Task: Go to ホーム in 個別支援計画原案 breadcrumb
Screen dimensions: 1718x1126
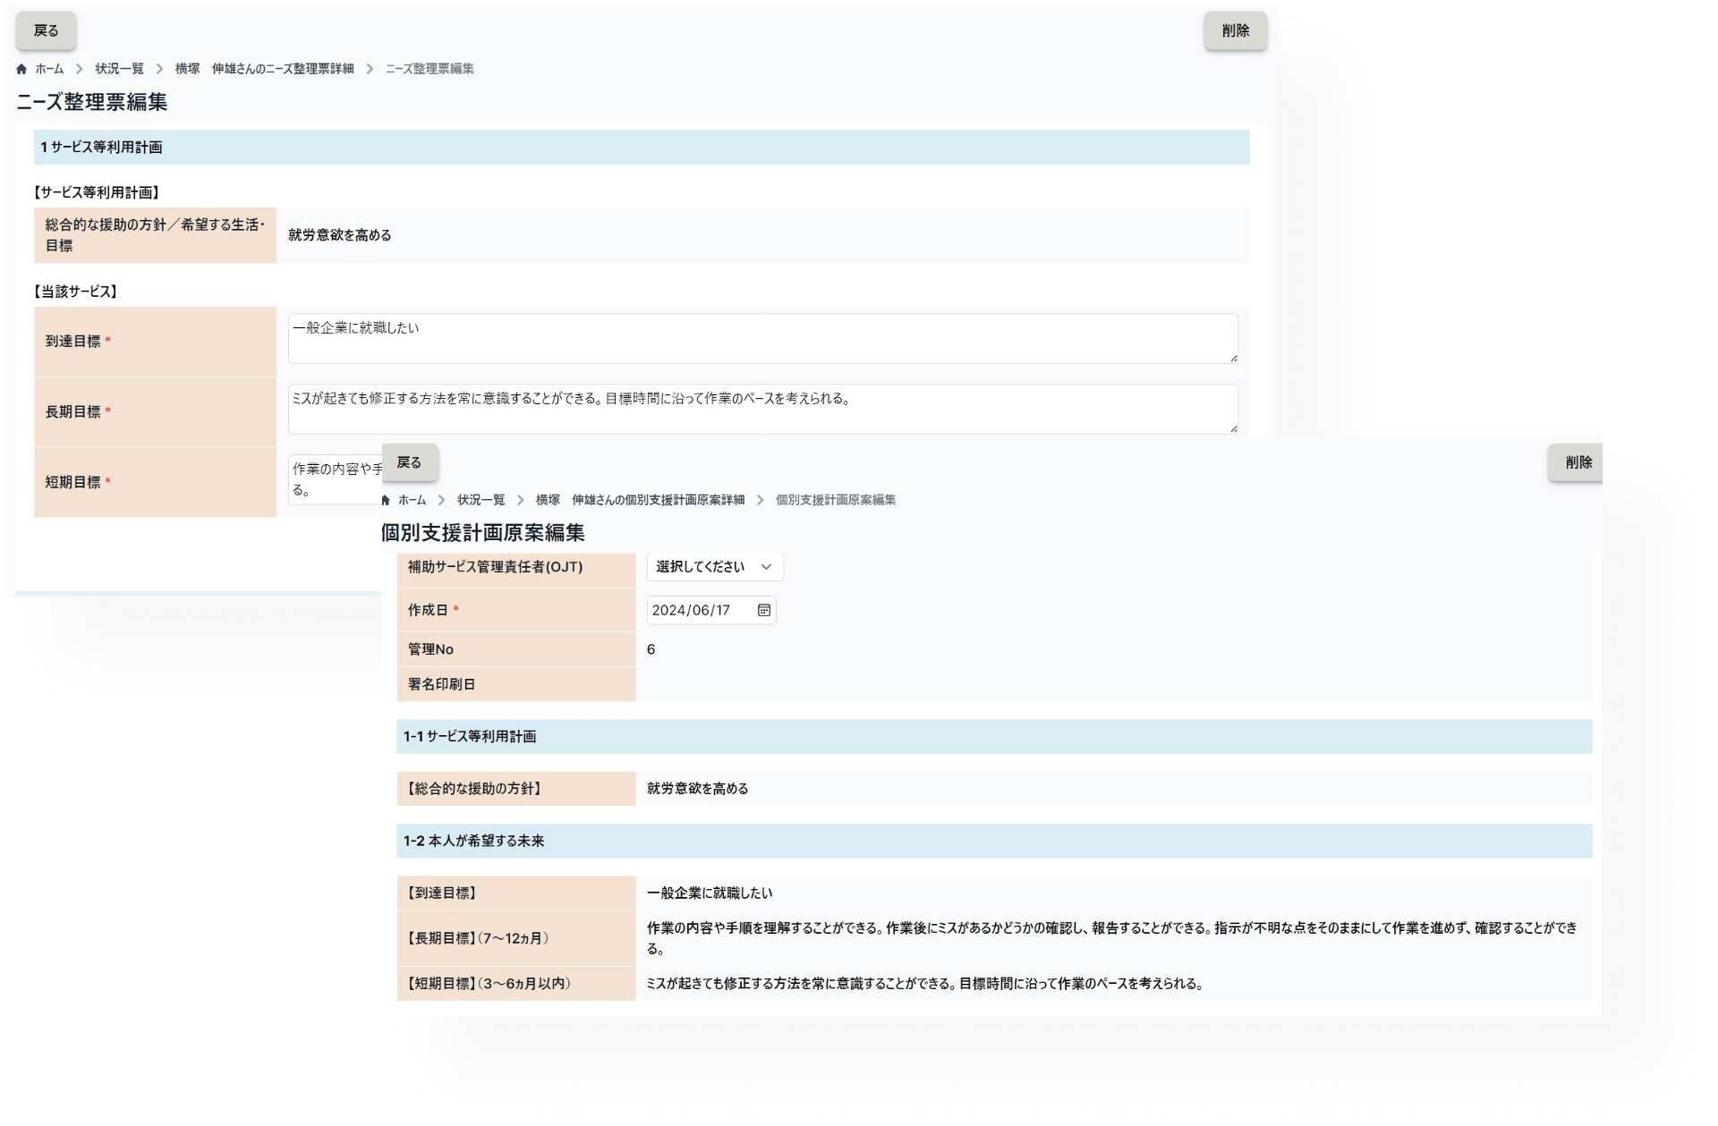Action: pos(412,500)
